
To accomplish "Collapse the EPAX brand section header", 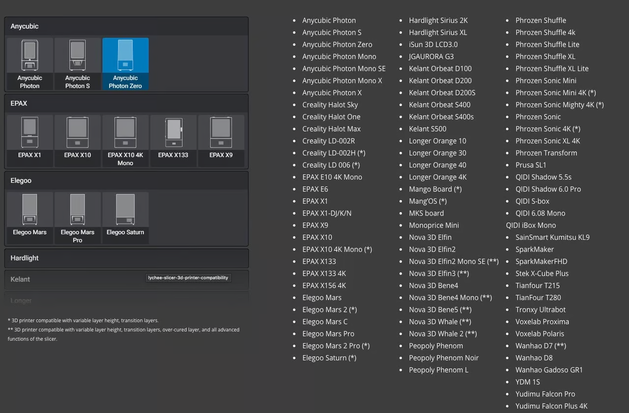I will tap(126, 104).
